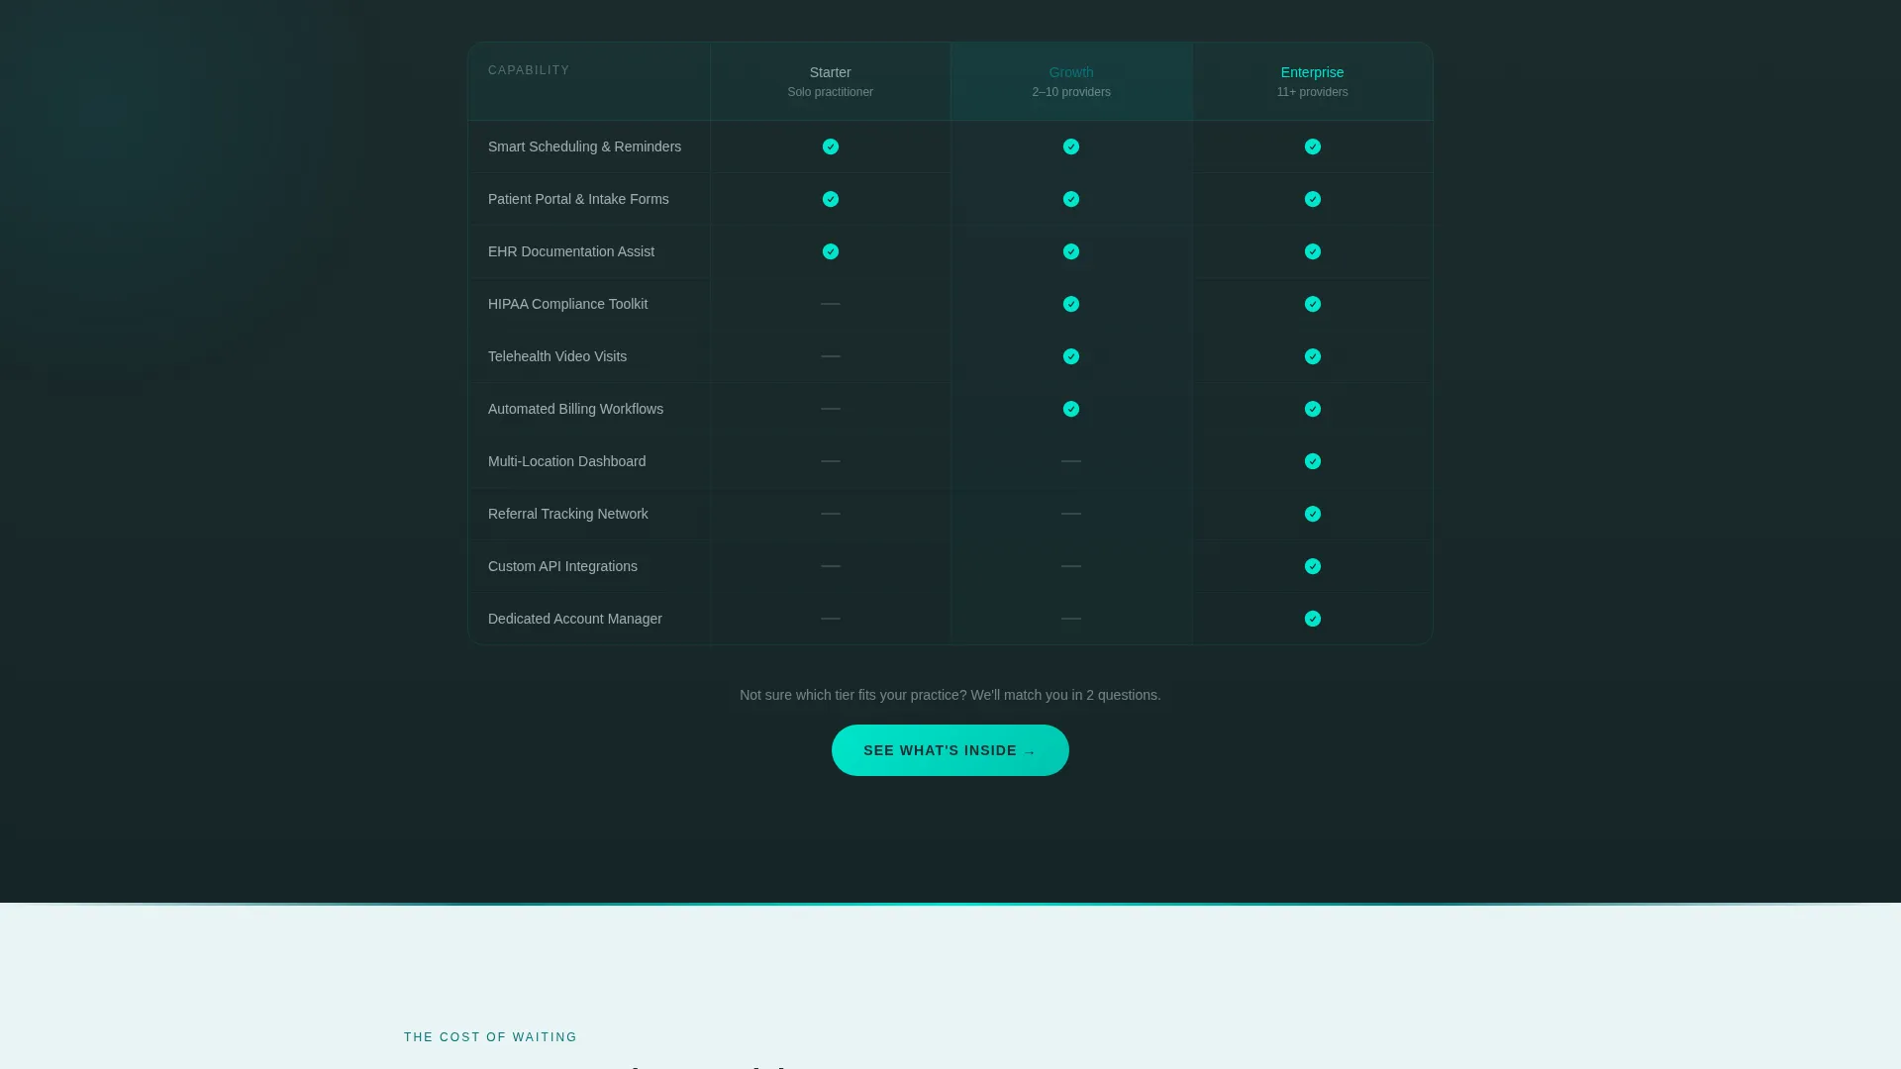The height and width of the screenshot is (1069, 1901).
Task: Click 'Smart Scheduling & Reminders' row label
Action: pyautogui.click(x=584, y=146)
